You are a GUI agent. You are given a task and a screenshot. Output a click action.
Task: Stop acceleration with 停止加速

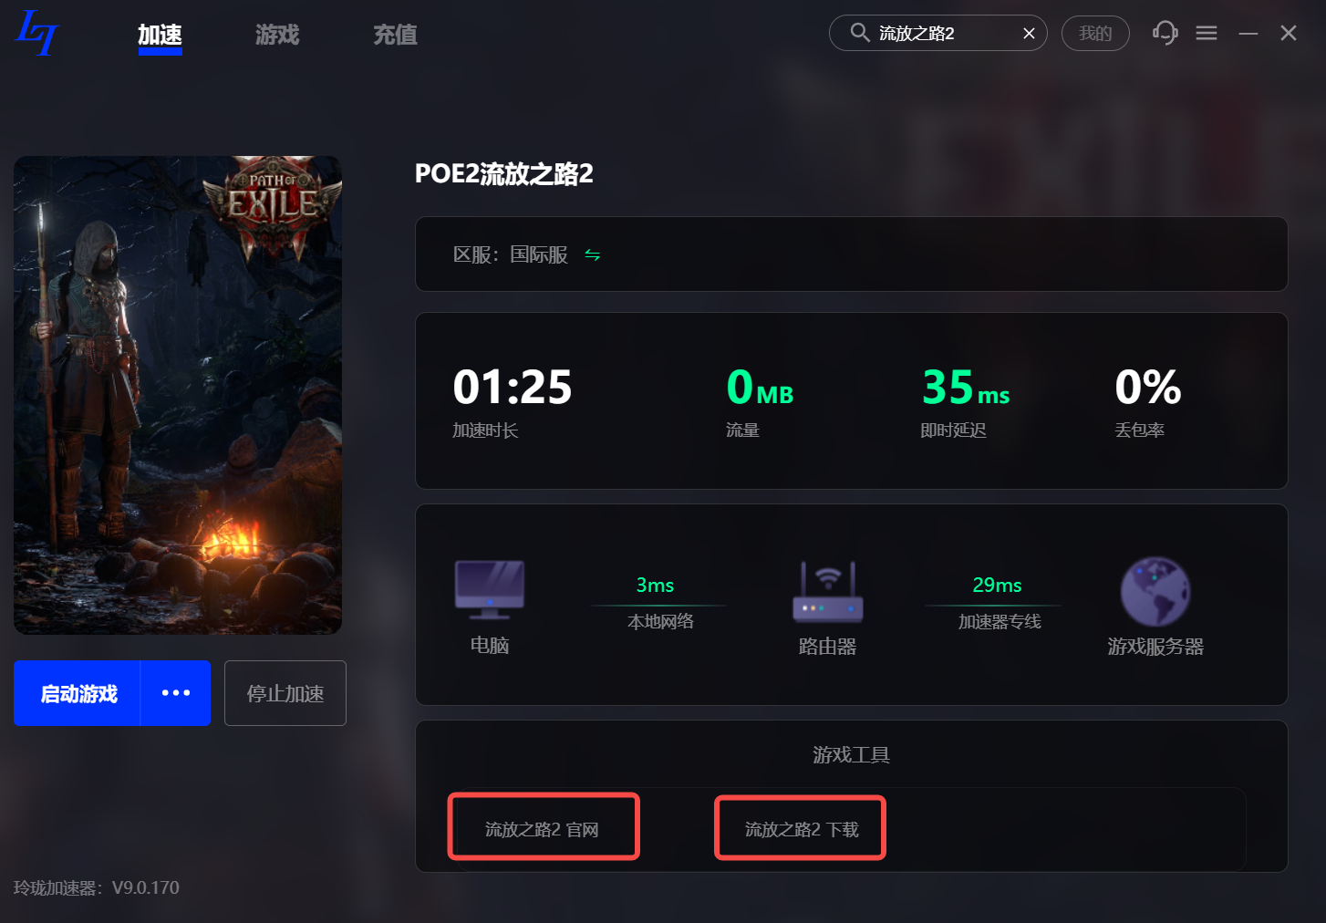[x=285, y=693]
